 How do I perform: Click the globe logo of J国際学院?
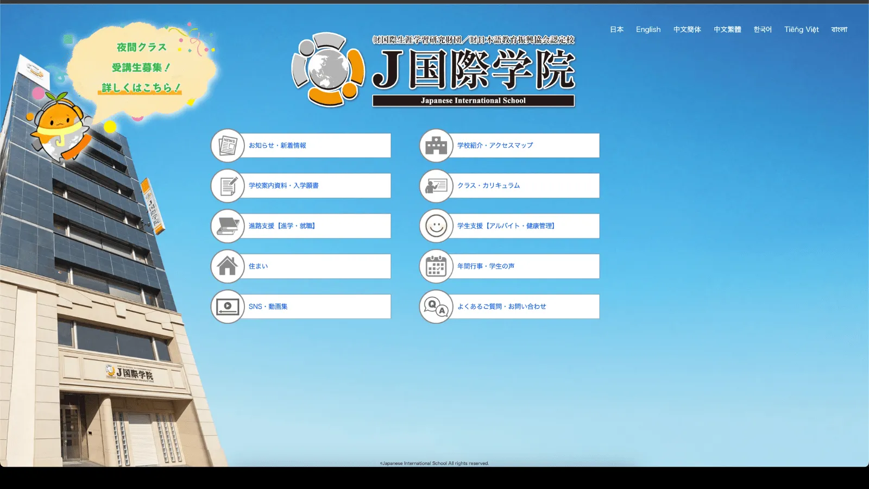(x=326, y=70)
